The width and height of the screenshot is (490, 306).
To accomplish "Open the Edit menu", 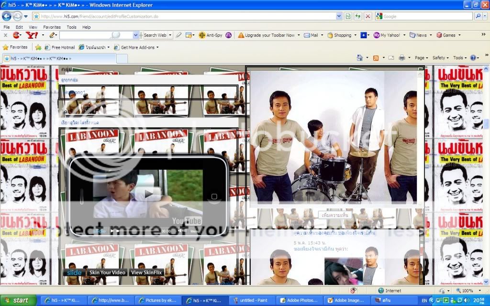I will point(19,27).
